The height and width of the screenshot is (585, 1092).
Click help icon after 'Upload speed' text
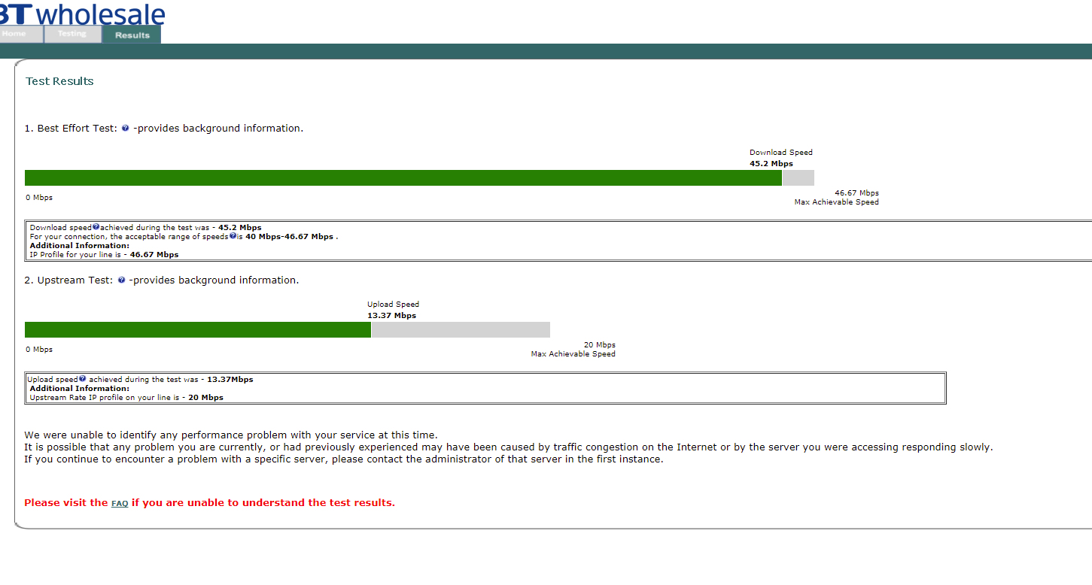coord(83,379)
